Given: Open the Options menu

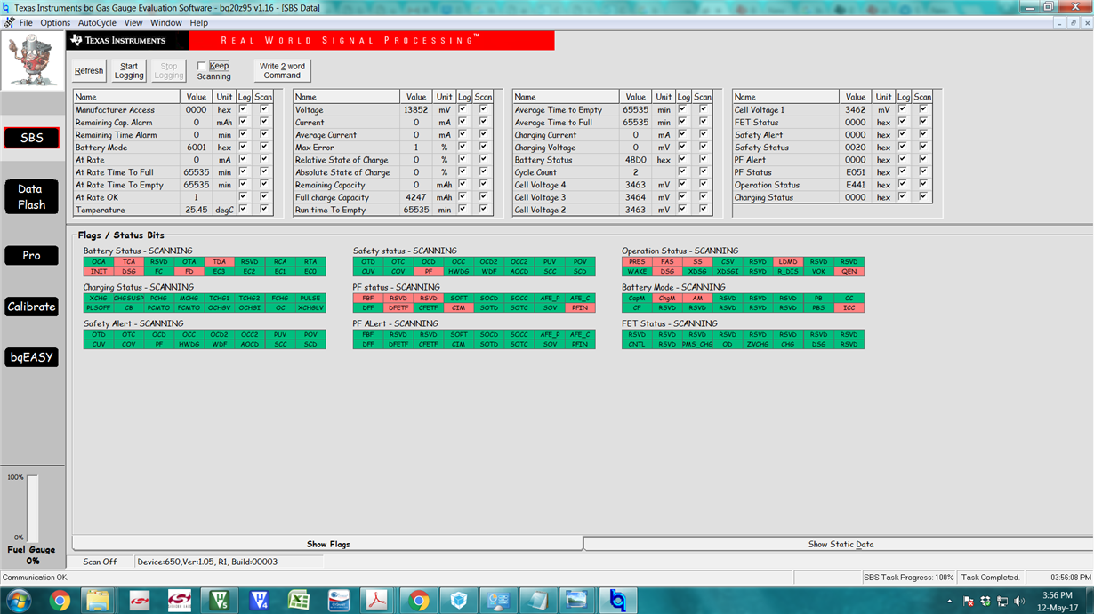Looking at the screenshot, I should (55, 22).
